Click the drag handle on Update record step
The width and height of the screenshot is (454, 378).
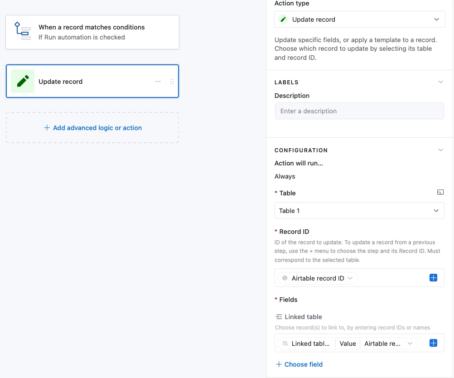(x=172, y=82)
